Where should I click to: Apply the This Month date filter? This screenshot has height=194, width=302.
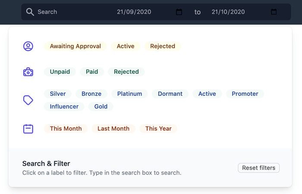(x=66, y=129)
